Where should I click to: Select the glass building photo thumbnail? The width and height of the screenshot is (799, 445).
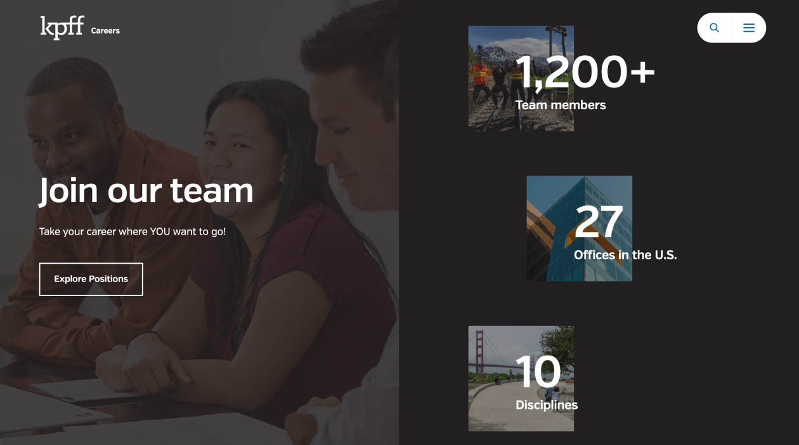[580, 228]
